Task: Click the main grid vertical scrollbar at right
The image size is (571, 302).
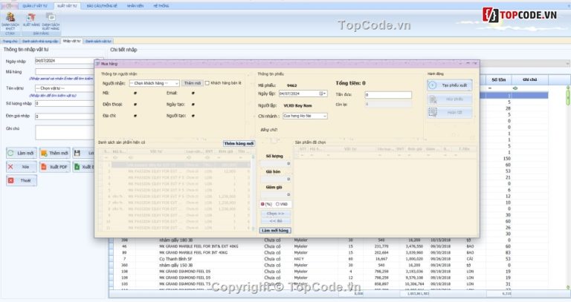Action: tap(568, 187)
